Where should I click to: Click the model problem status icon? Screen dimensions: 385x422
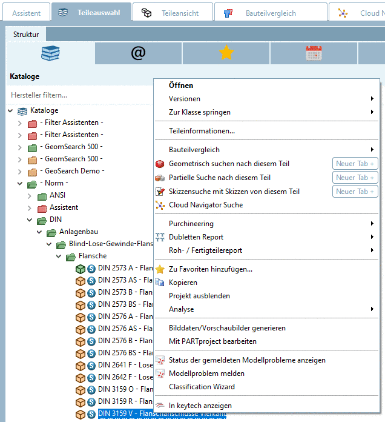(160, 360)
